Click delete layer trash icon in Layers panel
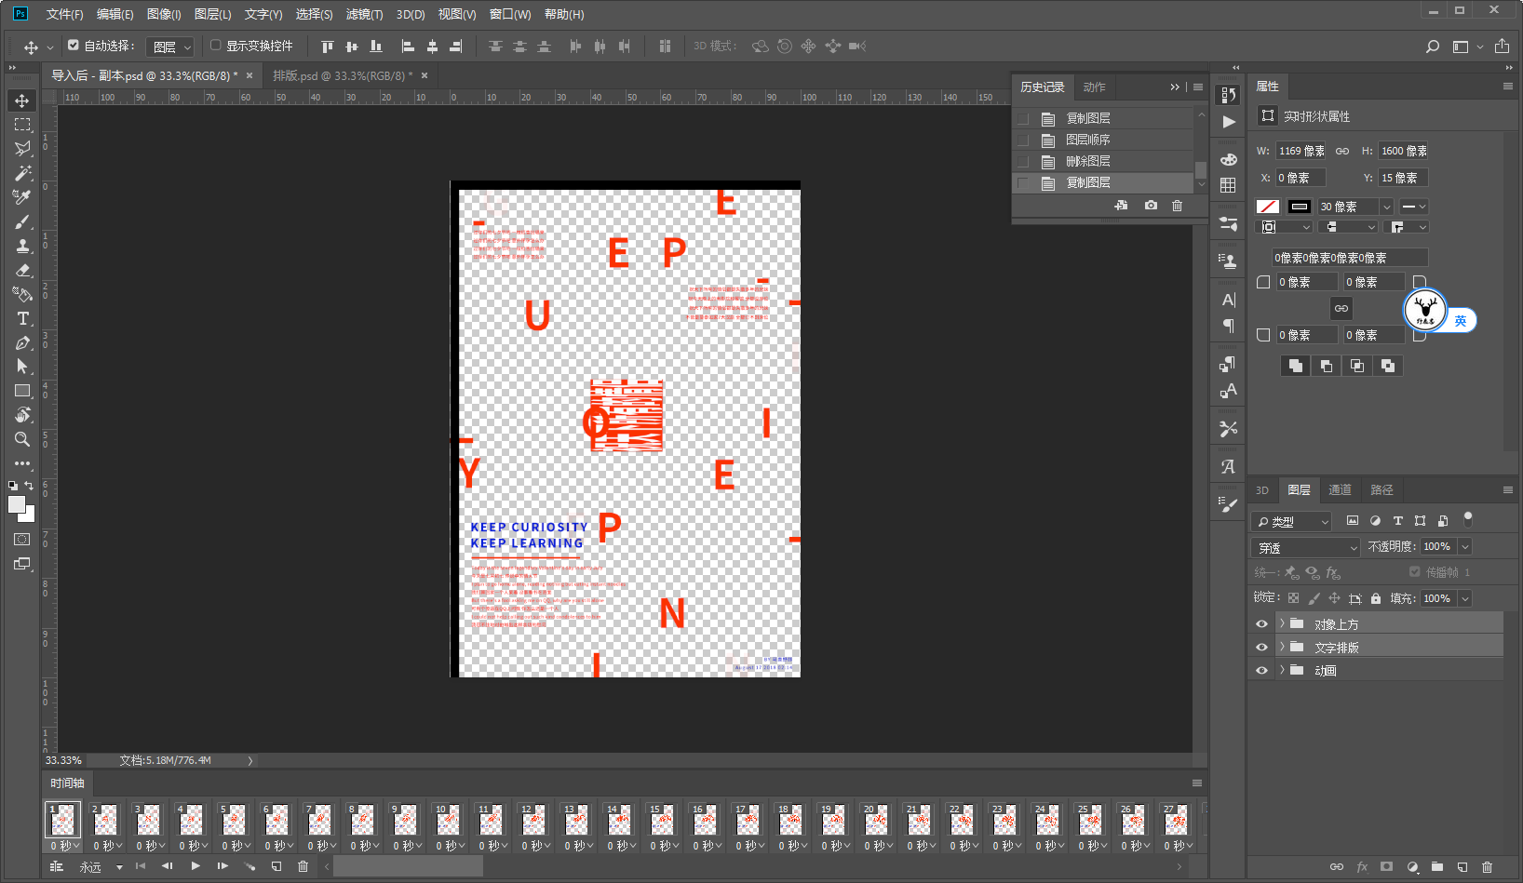 click(1487, 866)
